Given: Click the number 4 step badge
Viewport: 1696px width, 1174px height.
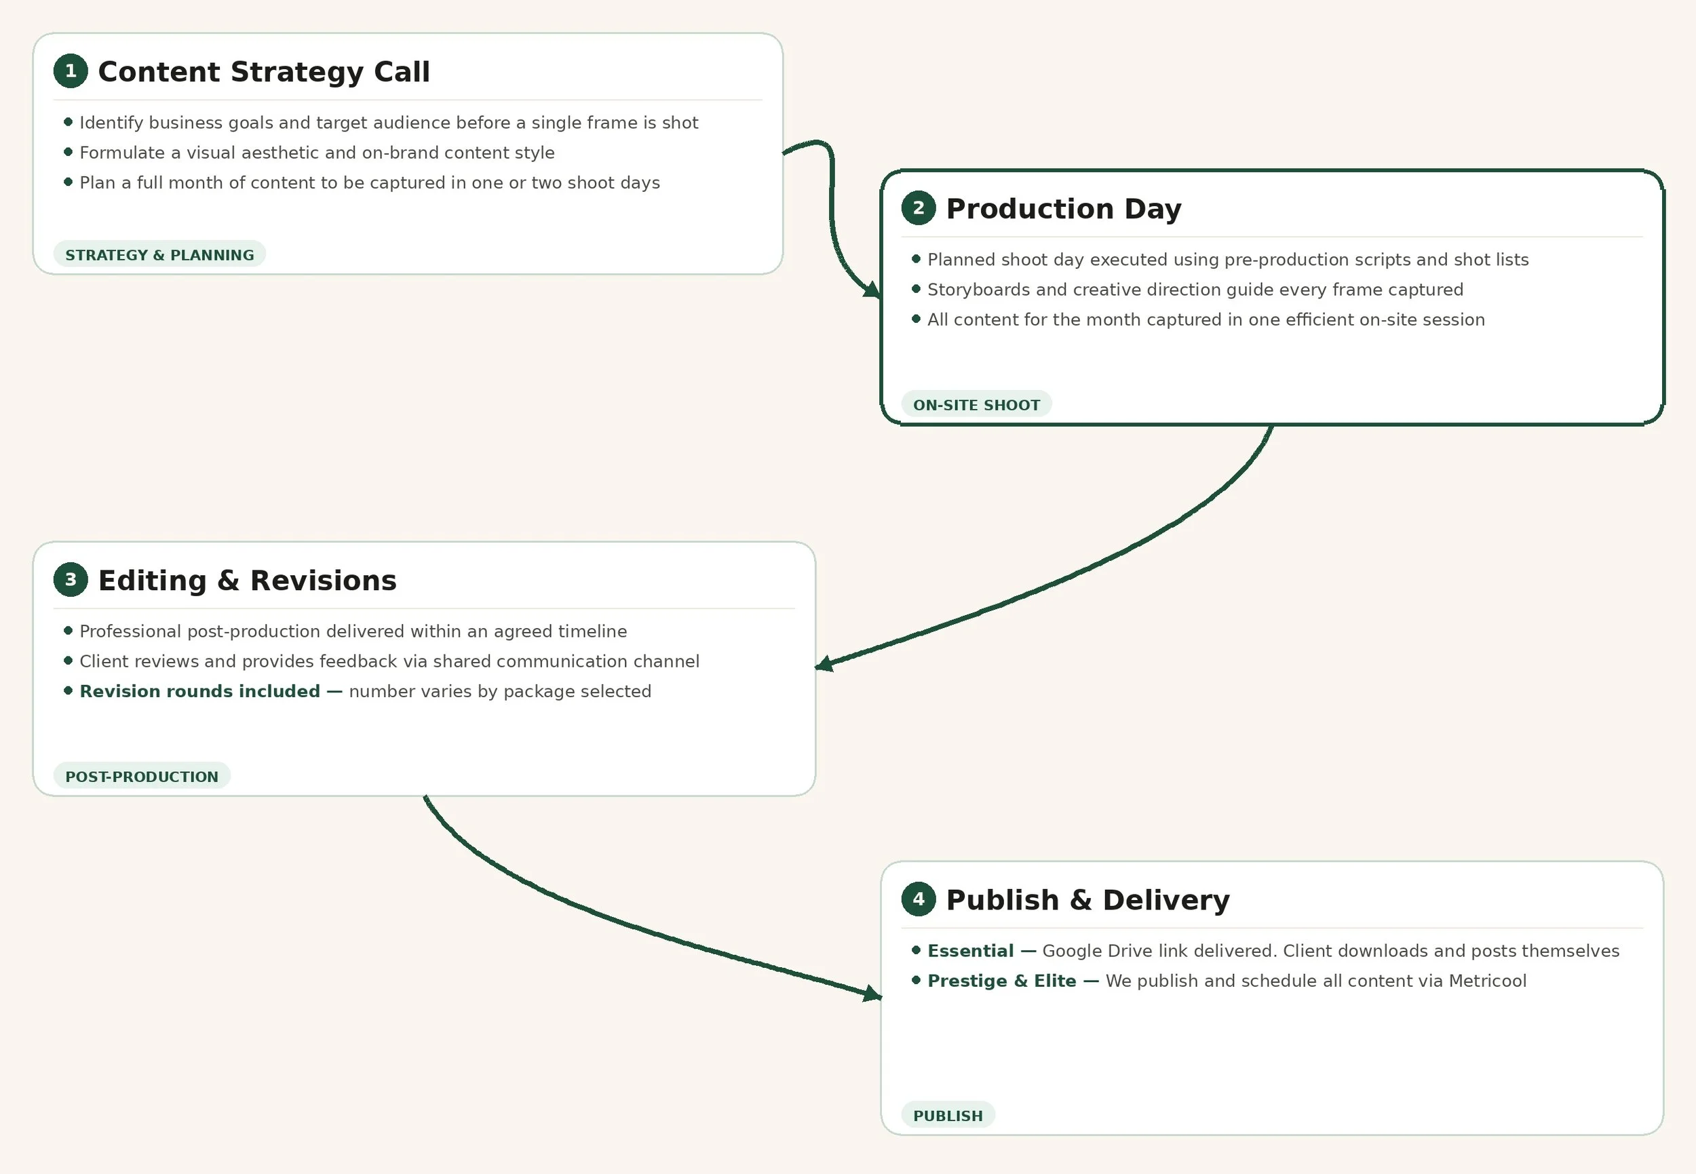Looking at the screenshot, I should 919,899.
